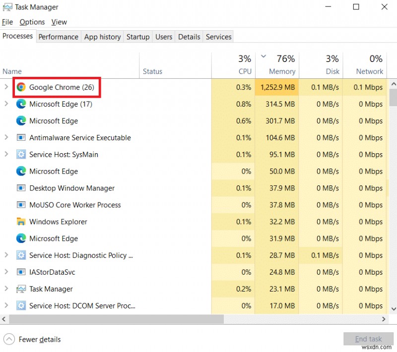The image size is (397, 352).
Task: Click the horizontal scrollbar thumb
Action: (117, 319)
